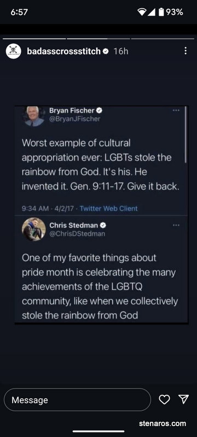
Task: Tap ellipsis on Bryan Fischer tweet
Action: 176,110
